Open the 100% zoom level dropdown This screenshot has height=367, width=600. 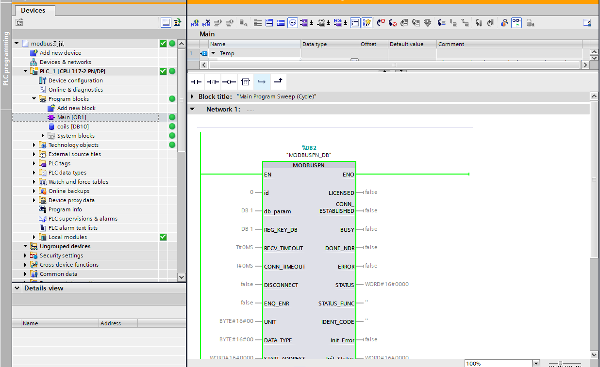click(x=536, y=363)
